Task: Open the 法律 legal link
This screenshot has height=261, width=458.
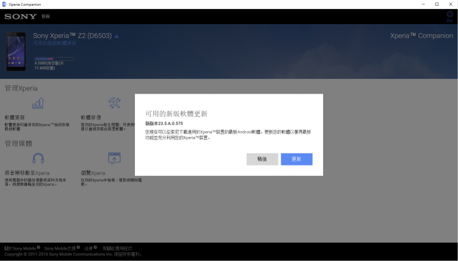Action: coord(88,248)
